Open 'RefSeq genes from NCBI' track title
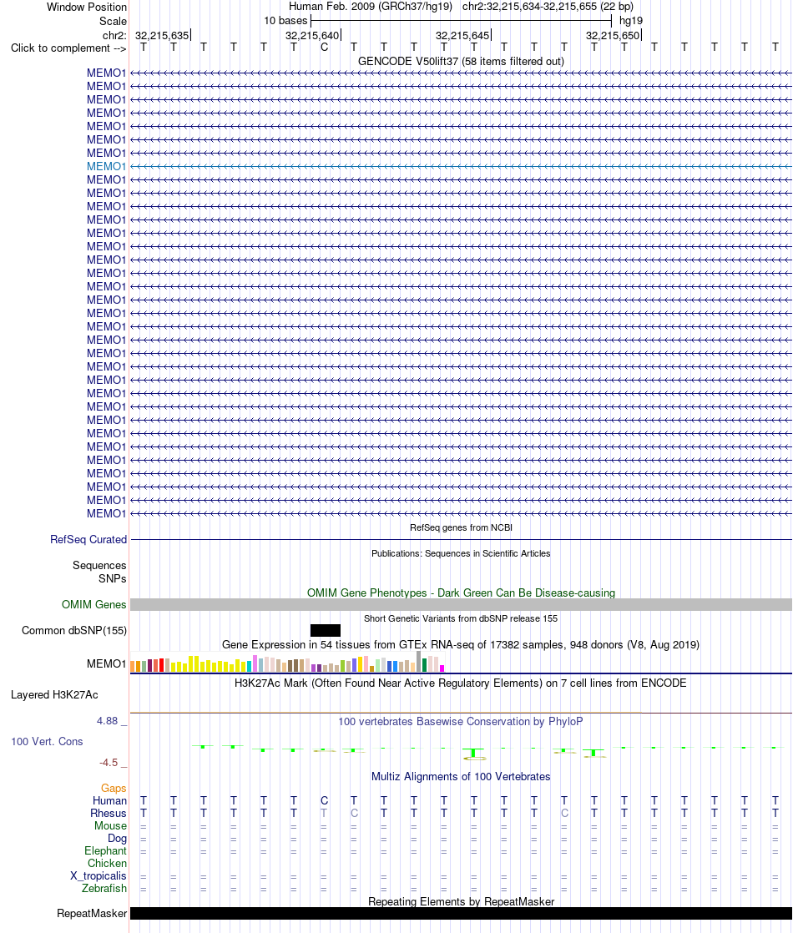Viewport: 793px width, 933px height. pos(461,527)
